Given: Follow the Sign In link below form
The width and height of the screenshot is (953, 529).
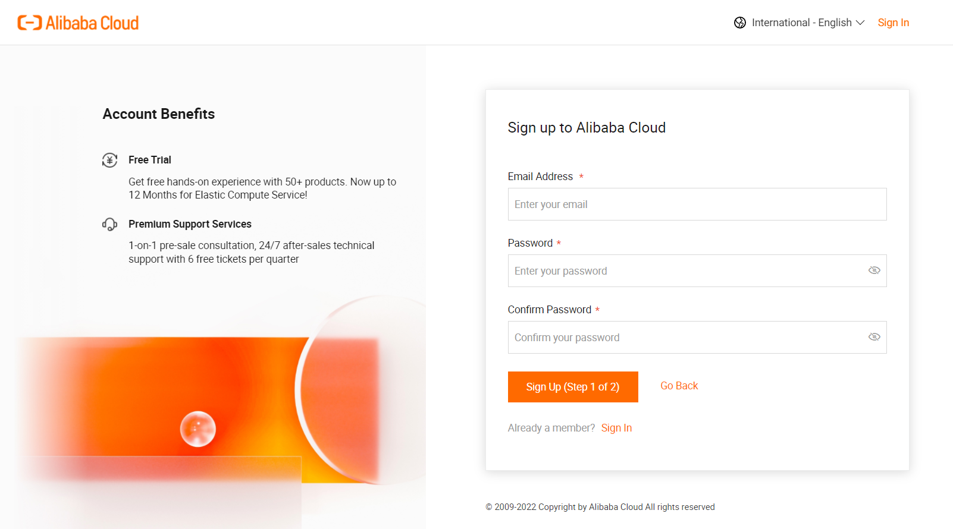Looking at the screenshot, I should coord(616,428).
